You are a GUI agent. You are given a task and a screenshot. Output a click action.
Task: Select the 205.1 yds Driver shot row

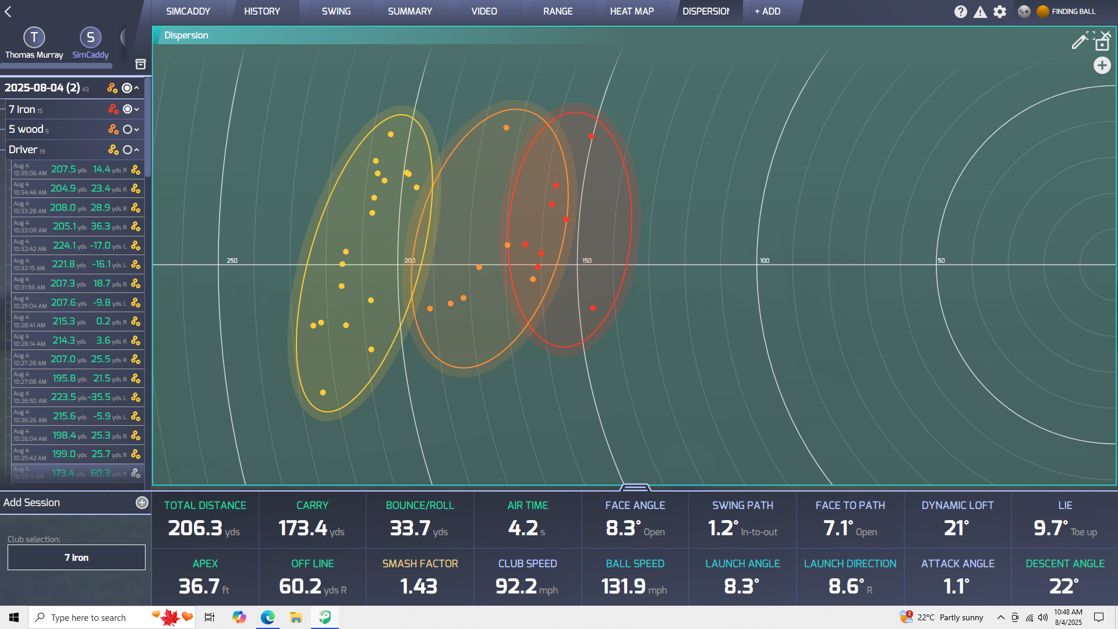(x=77, y=227)
